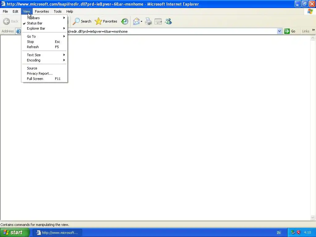Close the open View menu
316x237 pixels.
click(27, 11)
